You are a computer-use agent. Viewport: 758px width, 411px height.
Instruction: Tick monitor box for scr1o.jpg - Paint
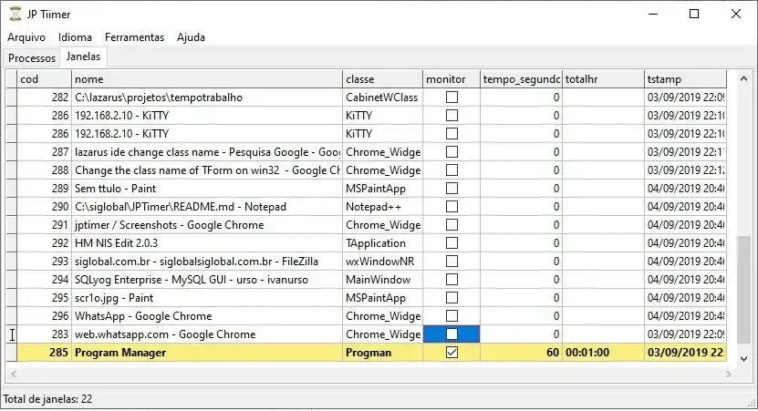click(x=452, y=297)
